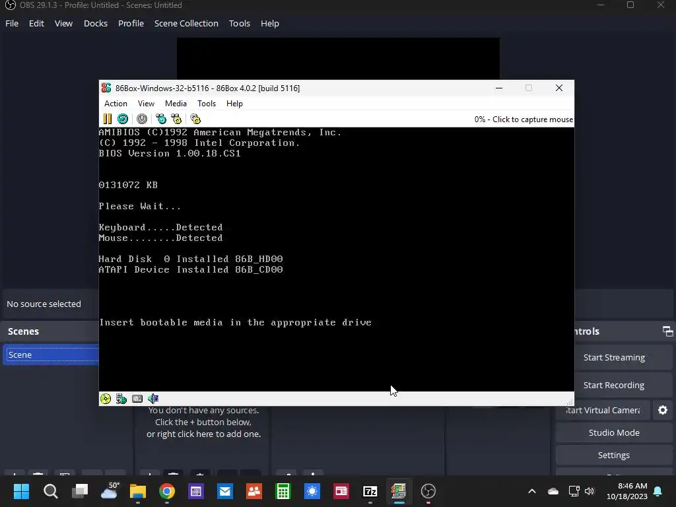The image size is (676, 507).
Task: Open the Tools menu in 86Box
Action: (207, 104)
